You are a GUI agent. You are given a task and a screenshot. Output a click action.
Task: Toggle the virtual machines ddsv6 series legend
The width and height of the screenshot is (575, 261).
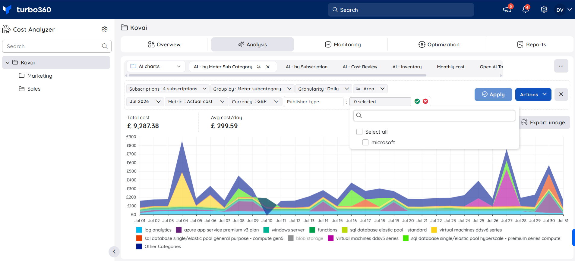[466, 230]
